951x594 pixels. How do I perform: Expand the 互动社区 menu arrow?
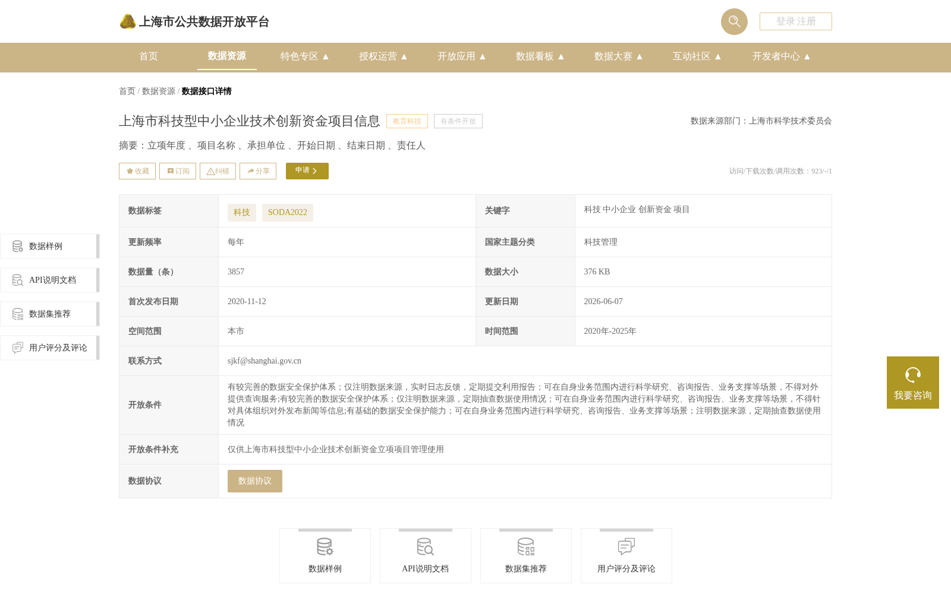718,56
